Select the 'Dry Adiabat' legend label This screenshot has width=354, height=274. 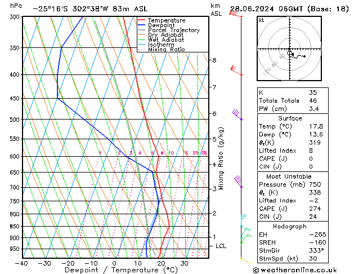click(165, 35)
